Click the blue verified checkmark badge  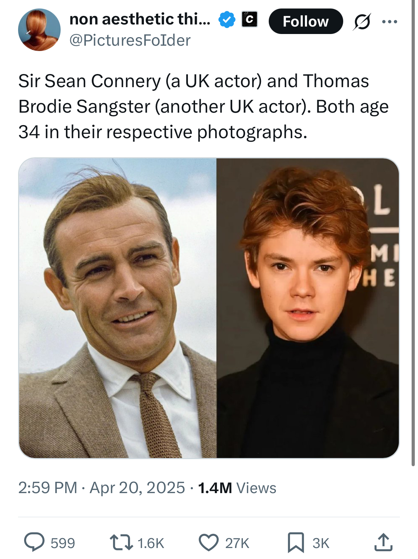click(x=227, y=19)
